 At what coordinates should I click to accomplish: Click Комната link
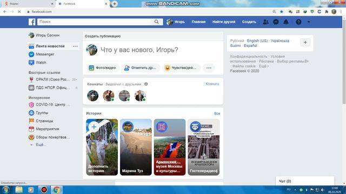pyautogui.click(x=212, y=84)
